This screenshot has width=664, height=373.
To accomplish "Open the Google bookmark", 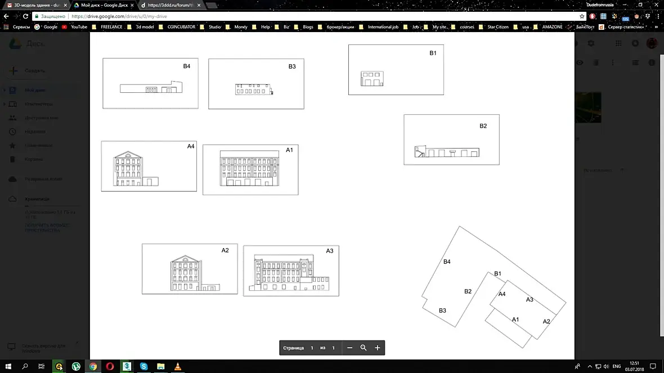I will coord(46,26).
